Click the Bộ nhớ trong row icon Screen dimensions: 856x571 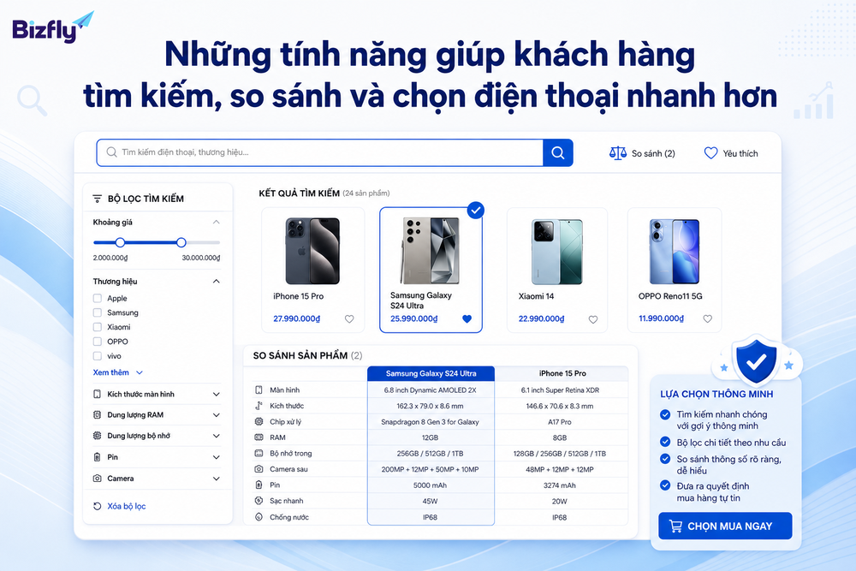tap(259, 453)
